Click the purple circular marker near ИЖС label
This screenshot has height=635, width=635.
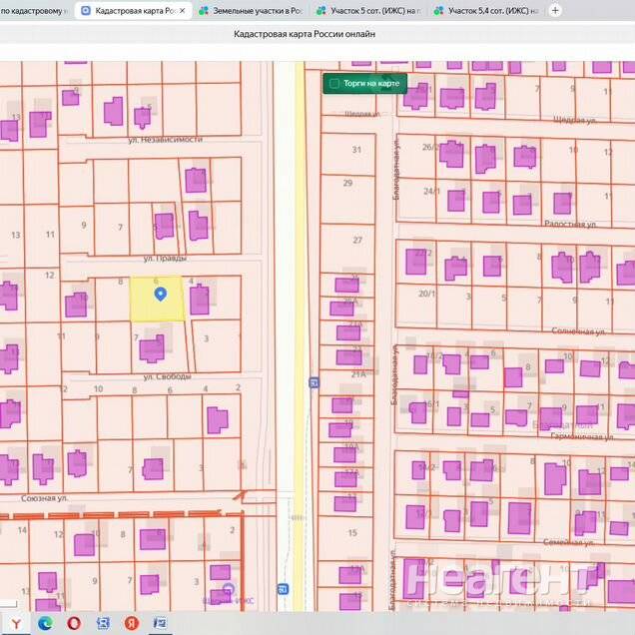(229, 589)
